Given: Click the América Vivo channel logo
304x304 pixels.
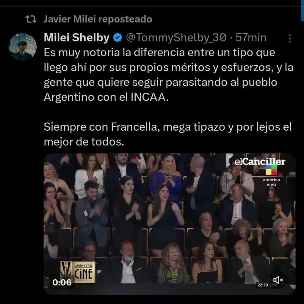Looking at the screenshot, I should [271, 175].
